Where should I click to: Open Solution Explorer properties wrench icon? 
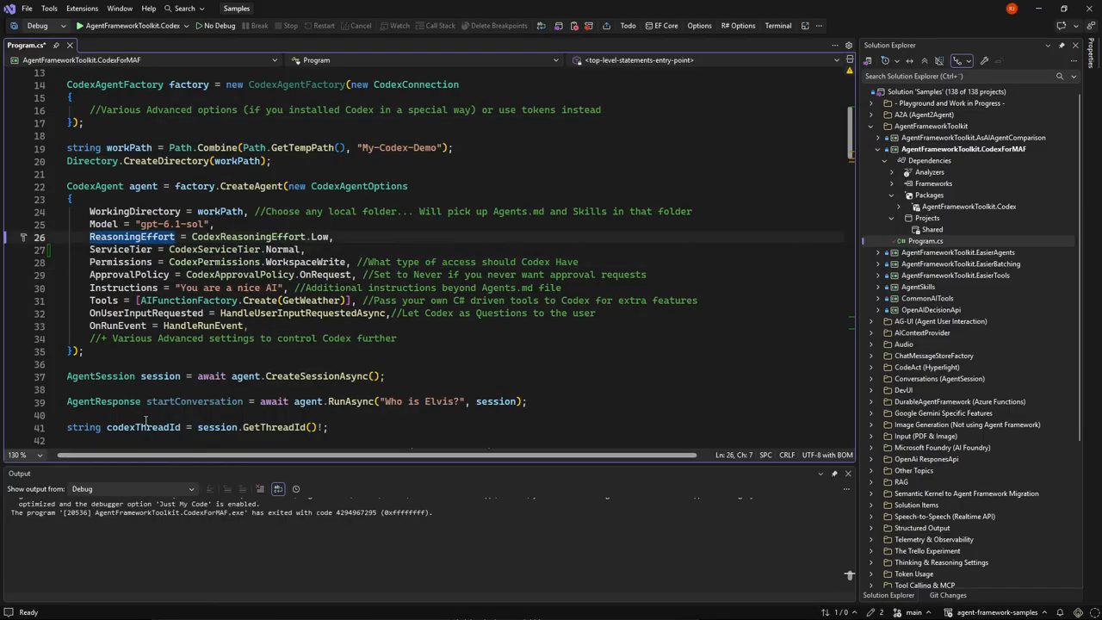[984, 60]
